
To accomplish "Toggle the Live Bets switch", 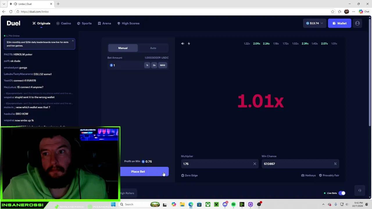I will pyautogui.click(x=342, y=193).
